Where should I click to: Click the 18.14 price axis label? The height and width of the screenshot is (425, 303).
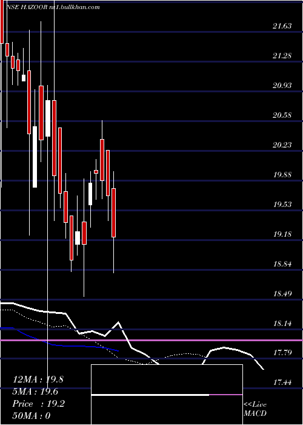coord(282,323)
